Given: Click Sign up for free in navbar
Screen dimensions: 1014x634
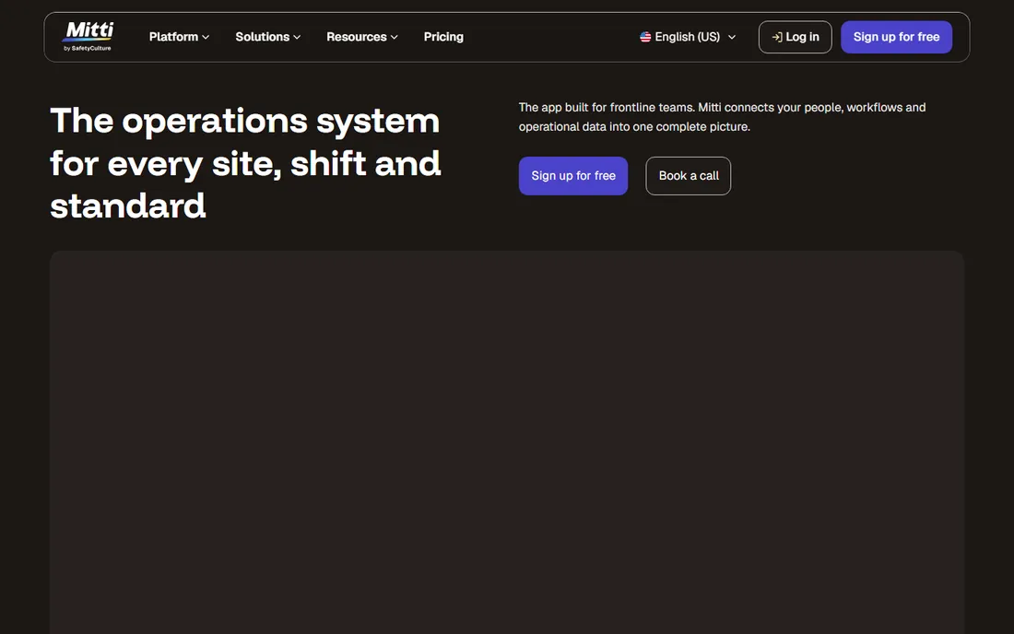Looking at the screenshot, I should [x=896, y=37].
